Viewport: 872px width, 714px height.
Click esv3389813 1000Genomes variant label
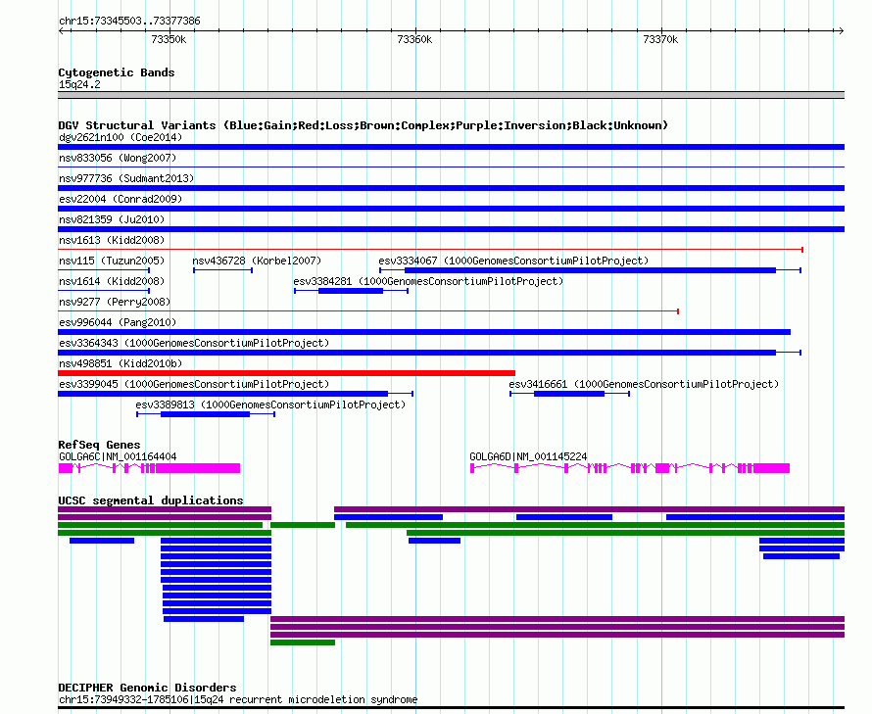270,405
